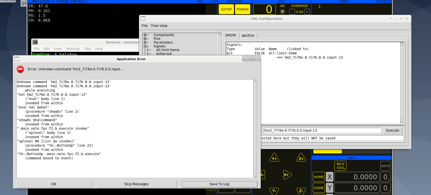
Task: Increase arc override with plus button
Action: point(307,12)
